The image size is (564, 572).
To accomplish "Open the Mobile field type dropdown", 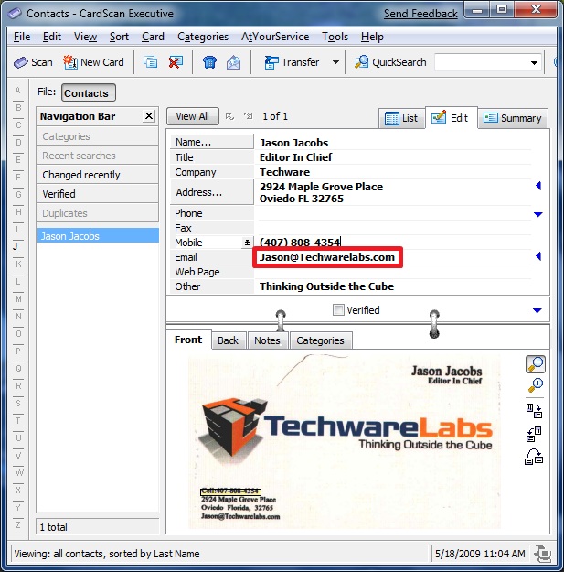I will click(x=247, y=243).
